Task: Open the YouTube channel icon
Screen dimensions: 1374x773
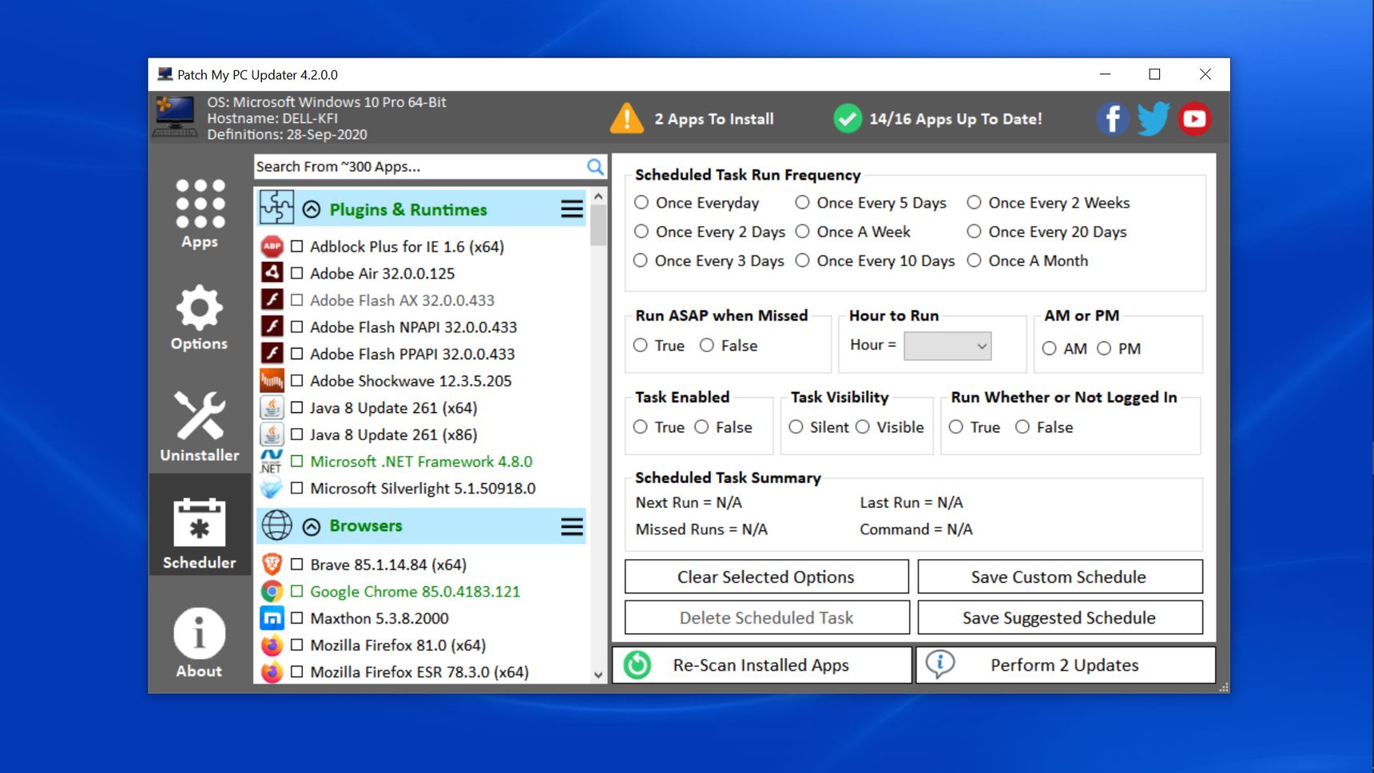Action: 1194,119
